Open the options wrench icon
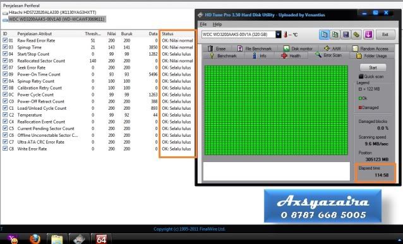This screenshot has width=403, height=244. [x=356, y=35]
